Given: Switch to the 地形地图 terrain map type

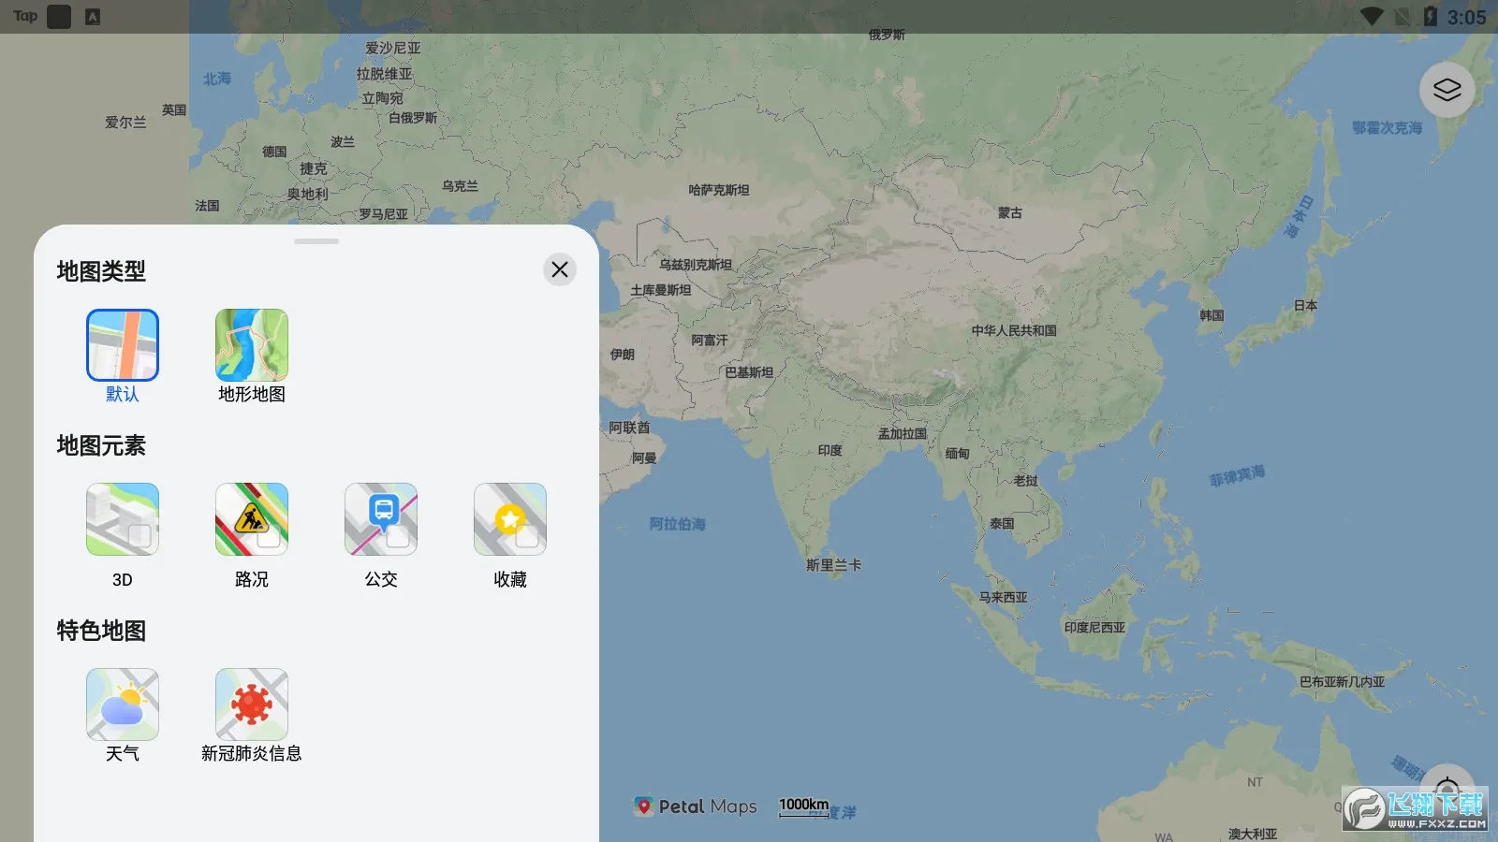Looking at the screenshot, I should 250,343.
